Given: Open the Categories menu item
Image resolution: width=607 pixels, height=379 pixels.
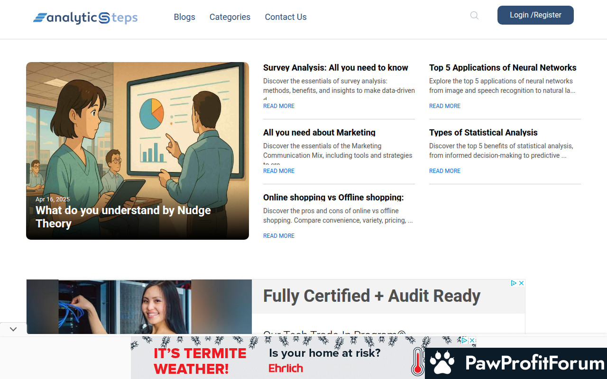Looking at the screenshot, I should pyautogui.click(x=230, y=17).
